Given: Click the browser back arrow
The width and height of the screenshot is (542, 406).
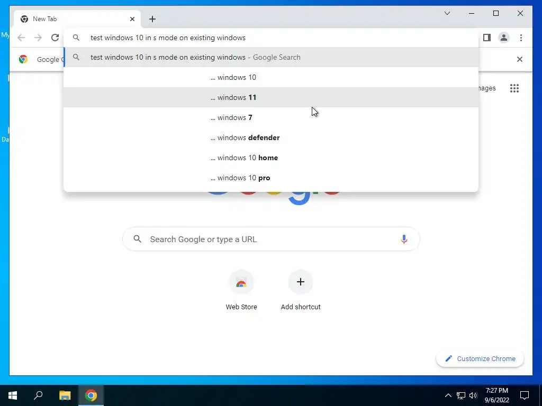Looking at the screenshot, I should 21,38.
